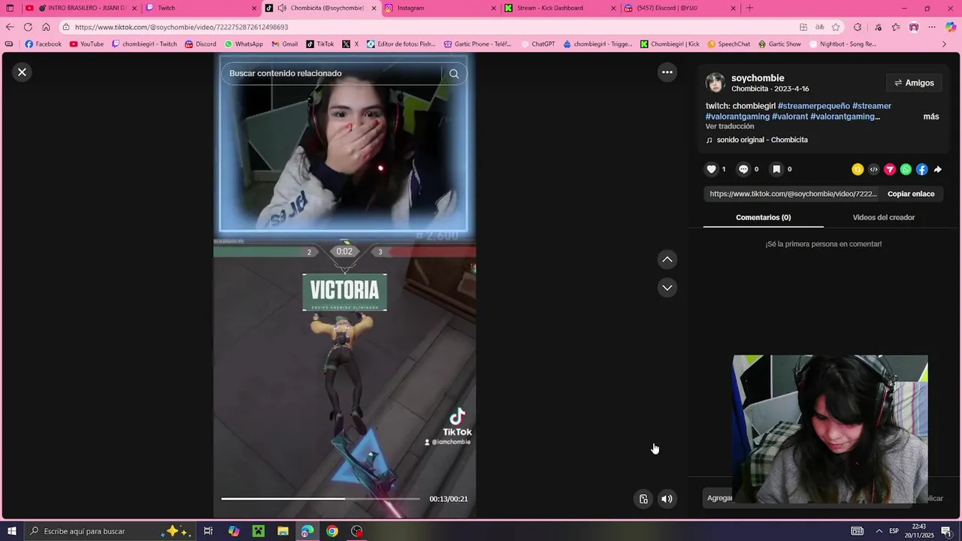Viewport: 962px width, 541px height.
Task: Add page to favorites star
Action: point(836,27)
